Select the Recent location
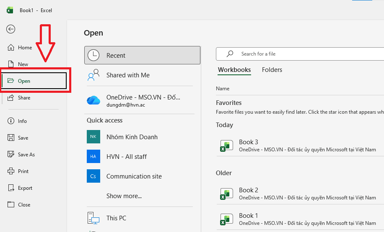The width and height of the screenshot is (384, 232). click(x=142, y=55)
